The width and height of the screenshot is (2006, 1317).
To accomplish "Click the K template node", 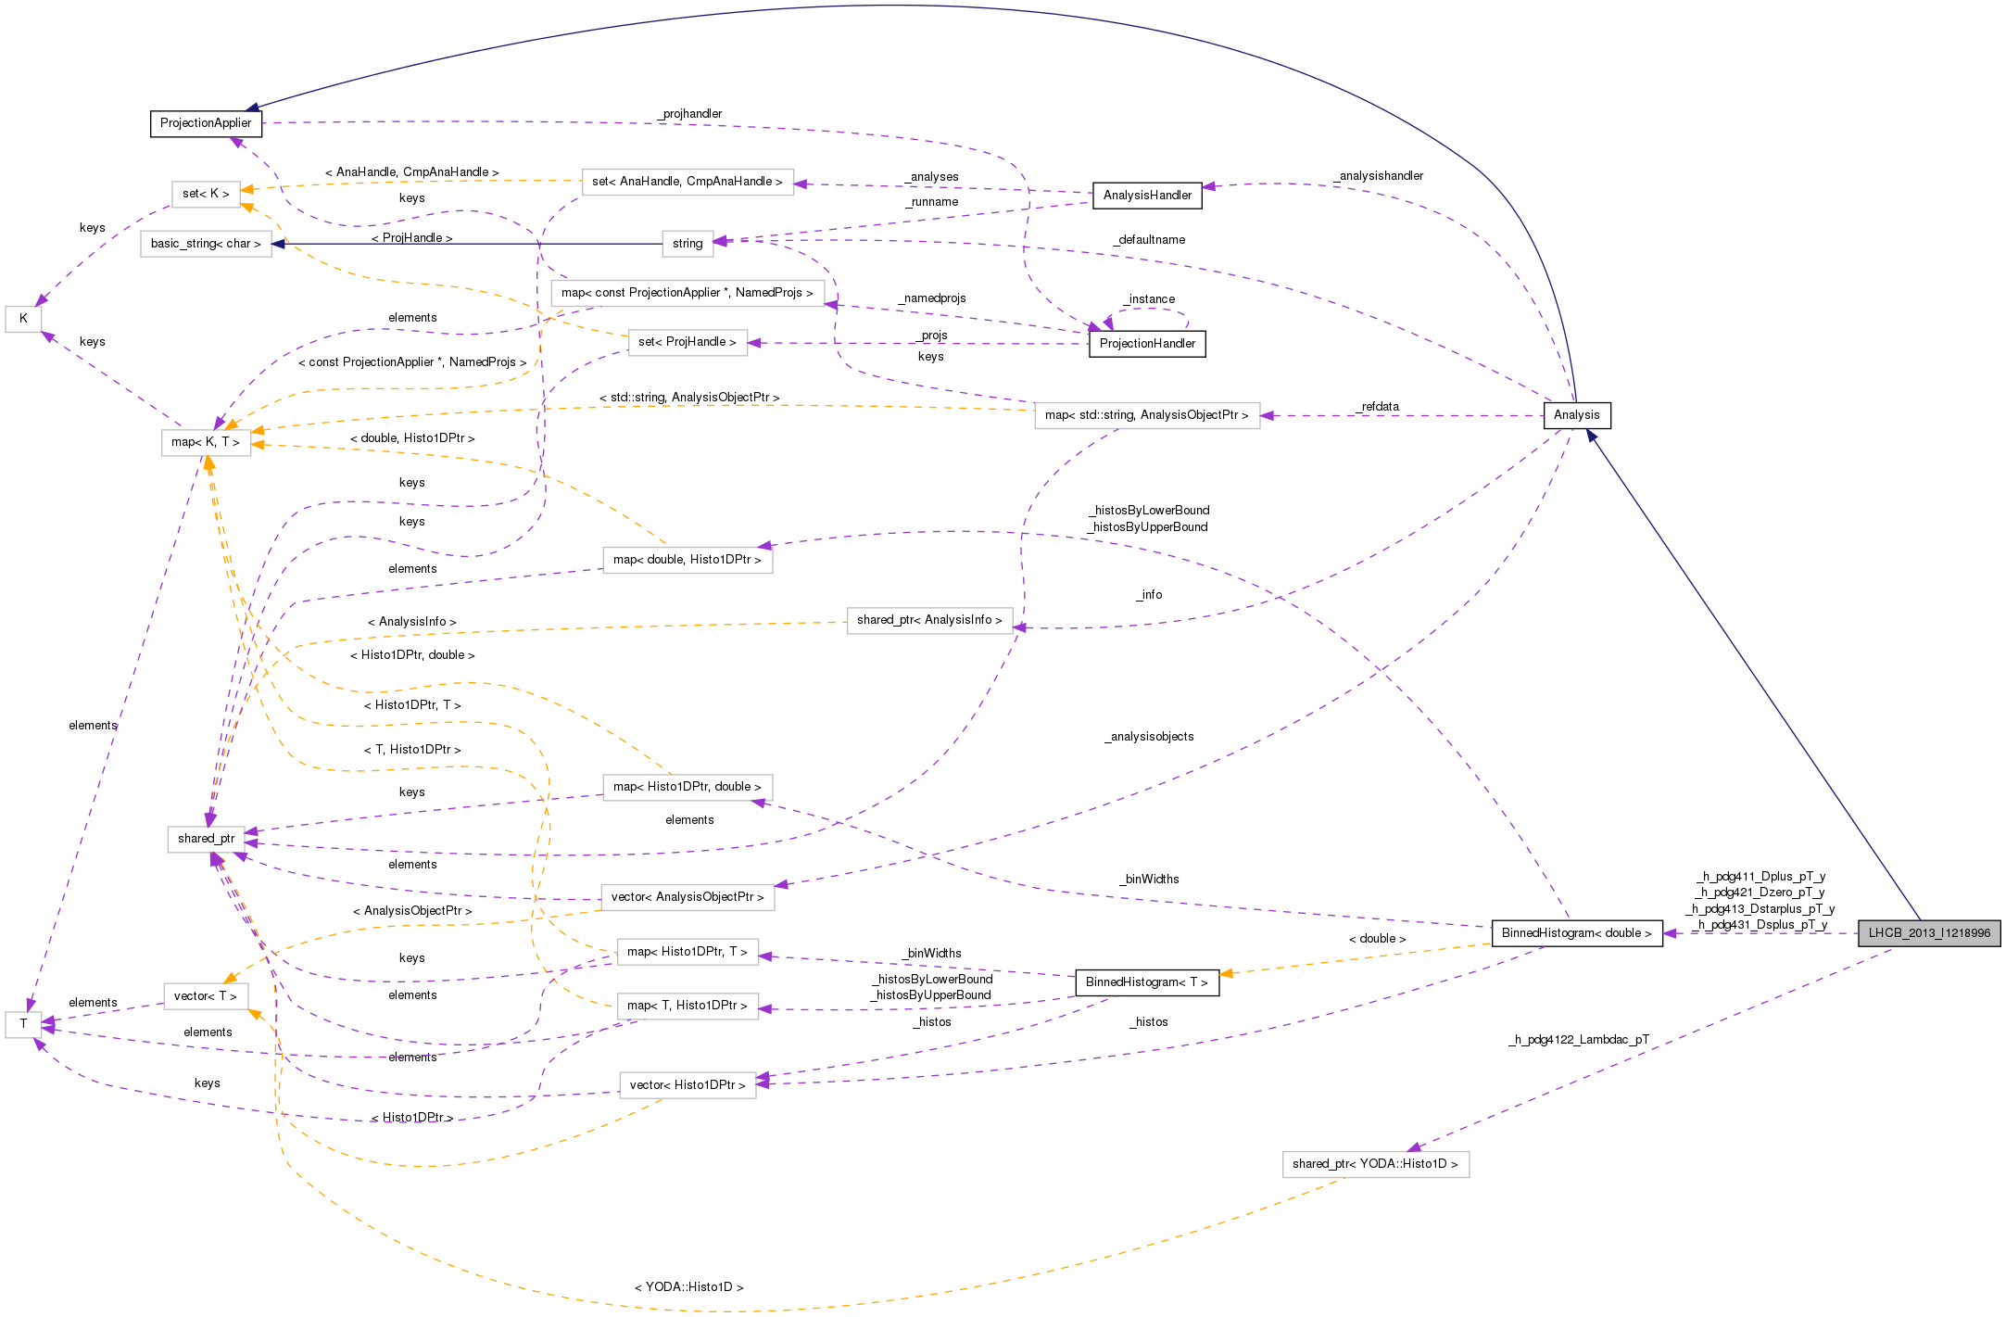I will click(x=23, y=319).
